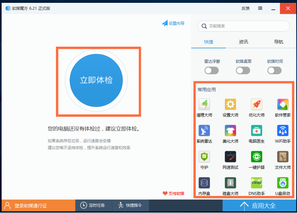Enable 软媒桌面 switch
This screenshot has height=213, width=297.
pos(243,71)
